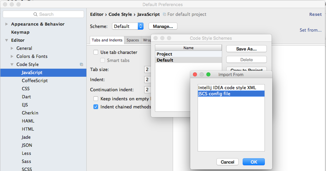Click the Save As... button
326x171 pixels.
(246, 49)
